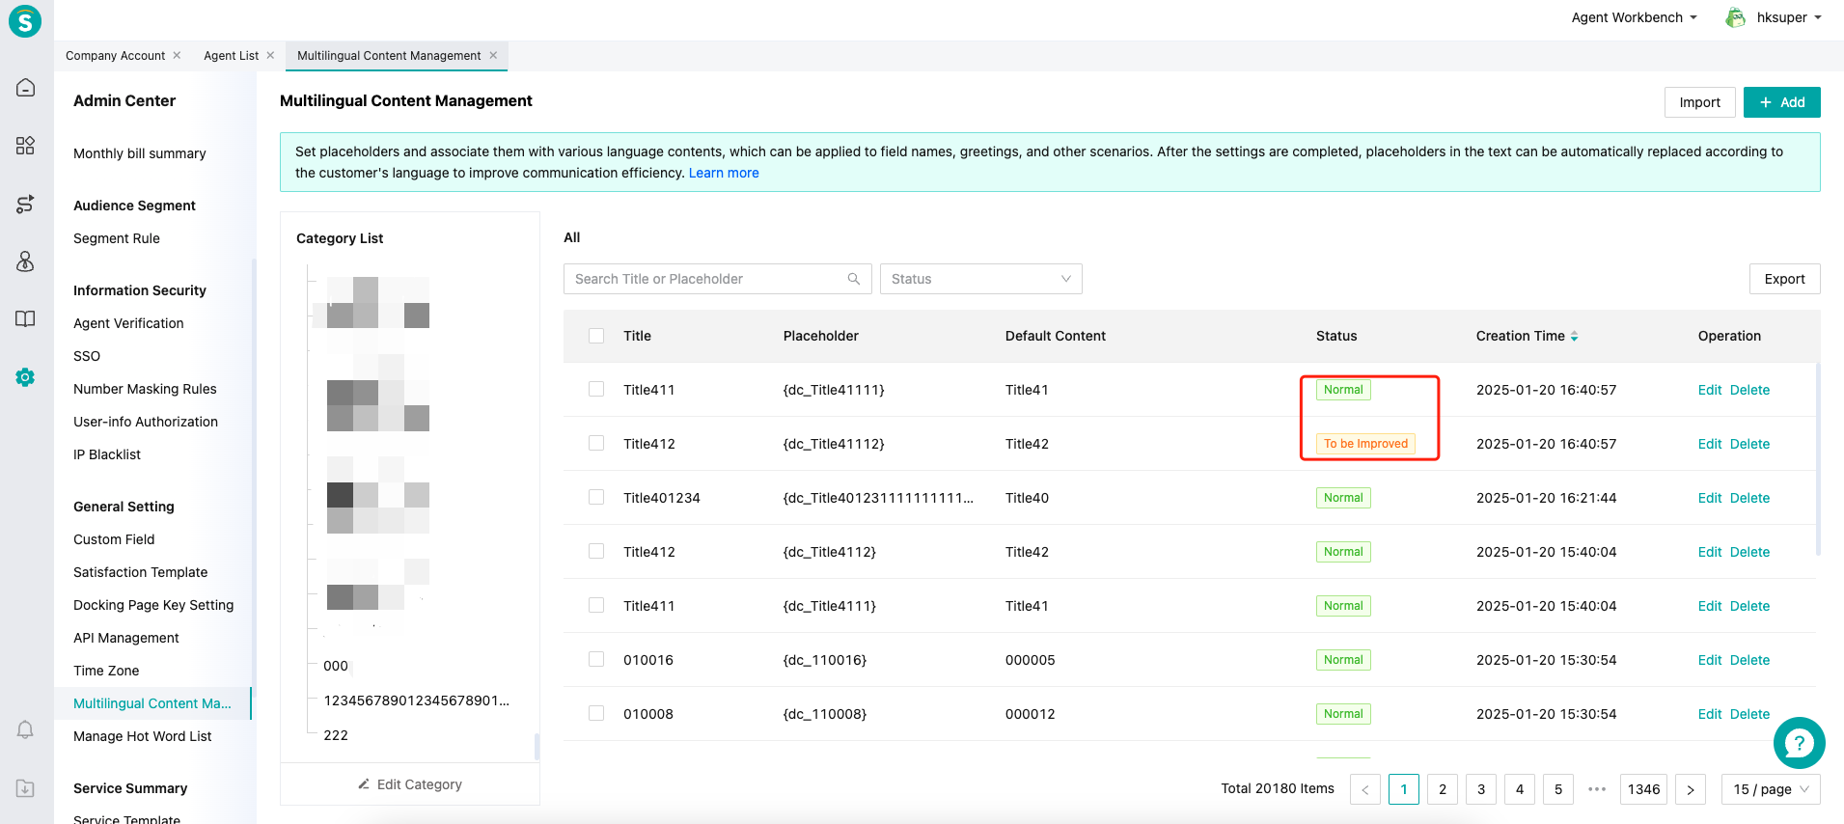Open the routing flow icon in sidebar
Image resolution: width=1844 pixels, height=824 pixels.
(x=26, y=204)
